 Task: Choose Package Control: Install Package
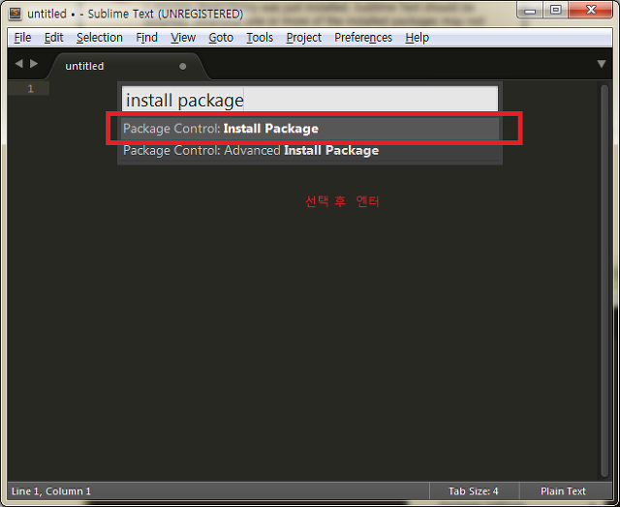point(310,129)
